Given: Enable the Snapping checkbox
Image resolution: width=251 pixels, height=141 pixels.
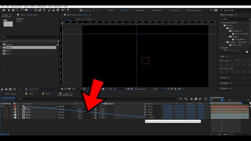Looking at the screenshot, I should (x=81, y=10).
